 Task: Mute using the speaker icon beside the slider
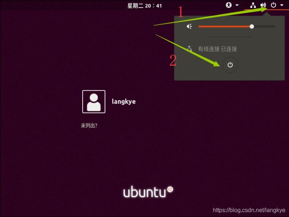click(x=189, y=27)
